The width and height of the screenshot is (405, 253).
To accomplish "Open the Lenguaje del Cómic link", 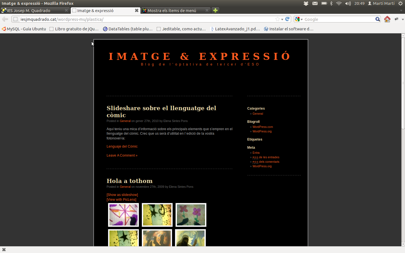I will point(122,146).
